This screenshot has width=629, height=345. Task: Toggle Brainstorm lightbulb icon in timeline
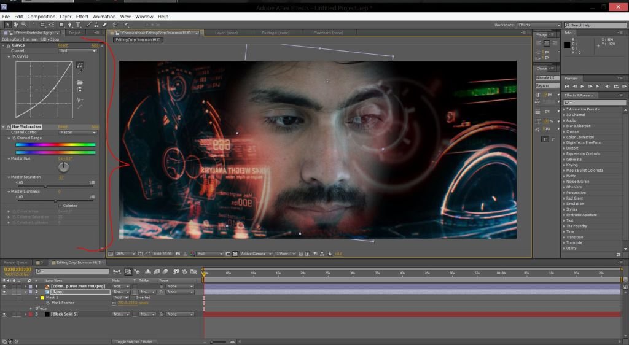click(x=176, y=272)
